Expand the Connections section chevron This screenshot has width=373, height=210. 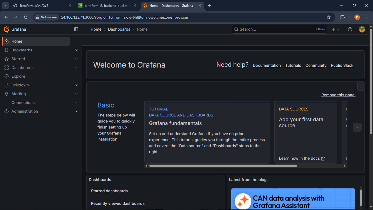76,103
